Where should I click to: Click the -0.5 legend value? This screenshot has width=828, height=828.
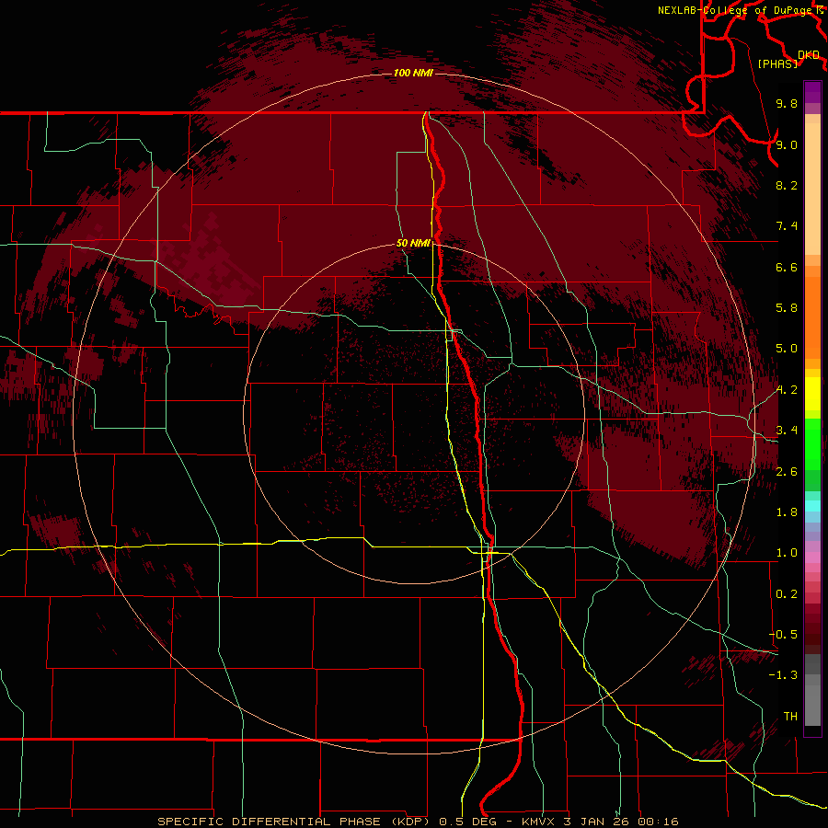784,635
